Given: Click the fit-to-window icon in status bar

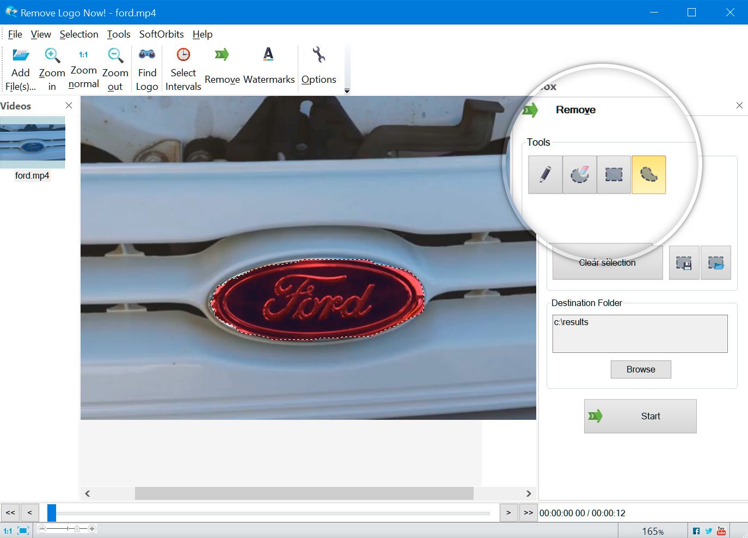Looking at the screenshot, I should coord(23,530).
